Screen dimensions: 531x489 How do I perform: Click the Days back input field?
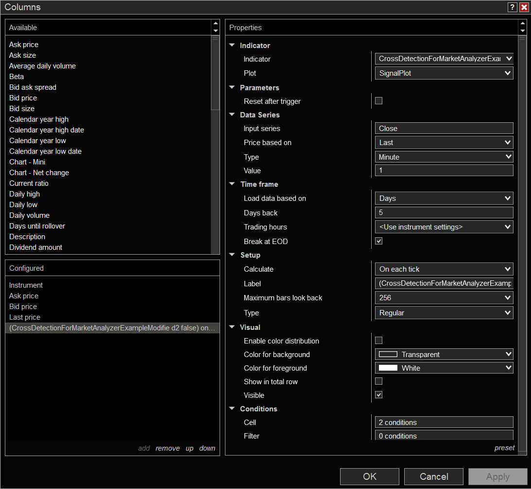[x=444, y=212]
